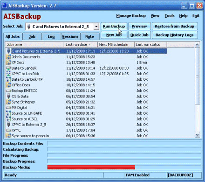Screen dimensions: 205x182
Task: Click the Job name column header
Action: click(34, 44)
